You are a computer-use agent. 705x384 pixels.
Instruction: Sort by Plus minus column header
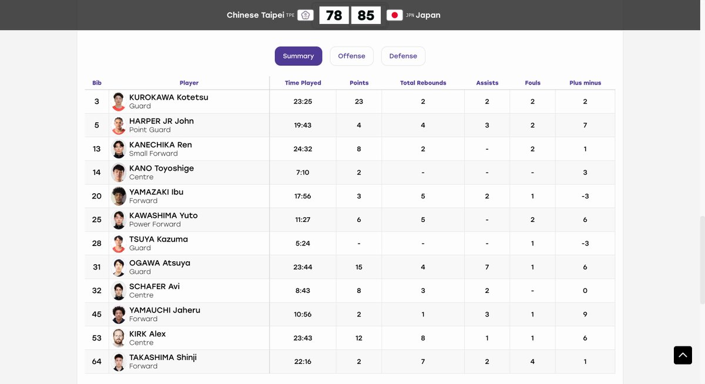coord(585,83)
